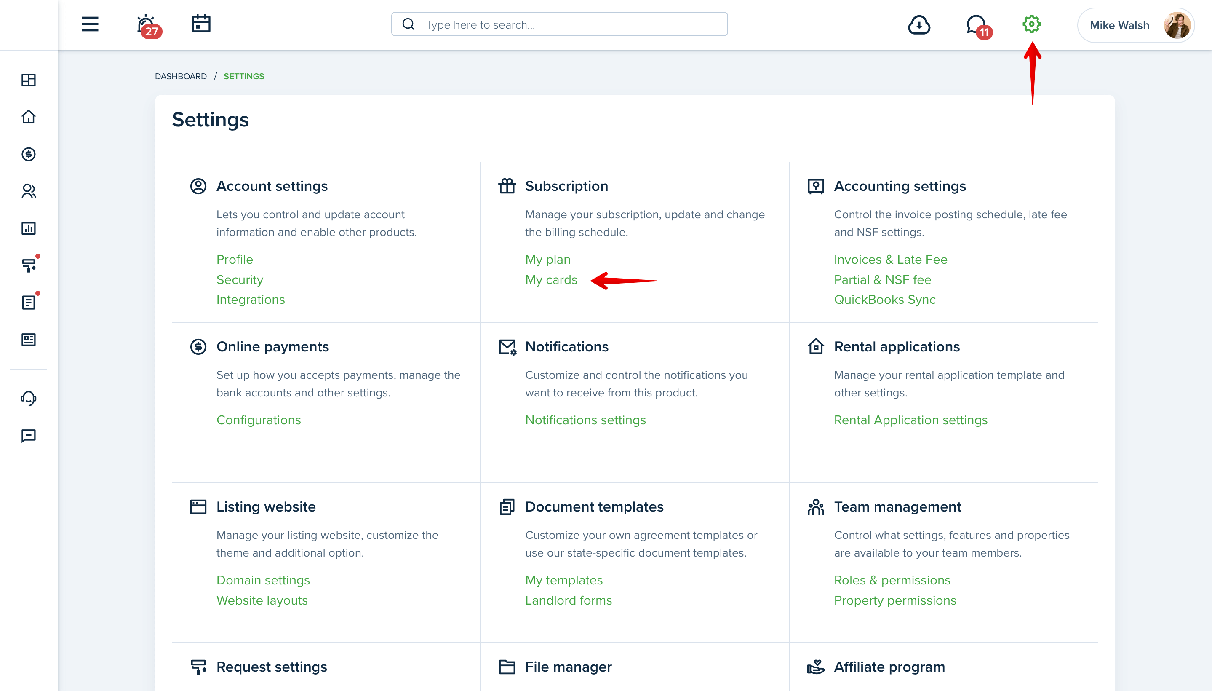Go to DASHBOARD in the breadcrumb
This screenshot has width=1212, height=691.
pos(181,76)
